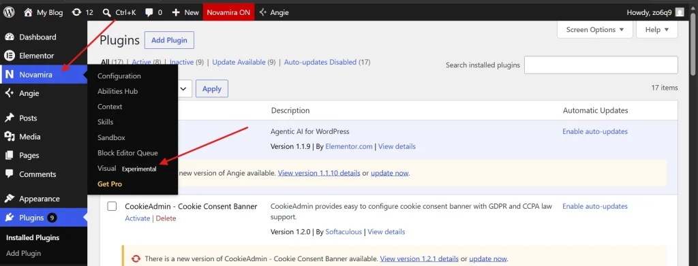698x266 pixels.
Task: Click the CookieAdmin update notice refresh icon
Action: pyautogui.click(x=136, y=259)
